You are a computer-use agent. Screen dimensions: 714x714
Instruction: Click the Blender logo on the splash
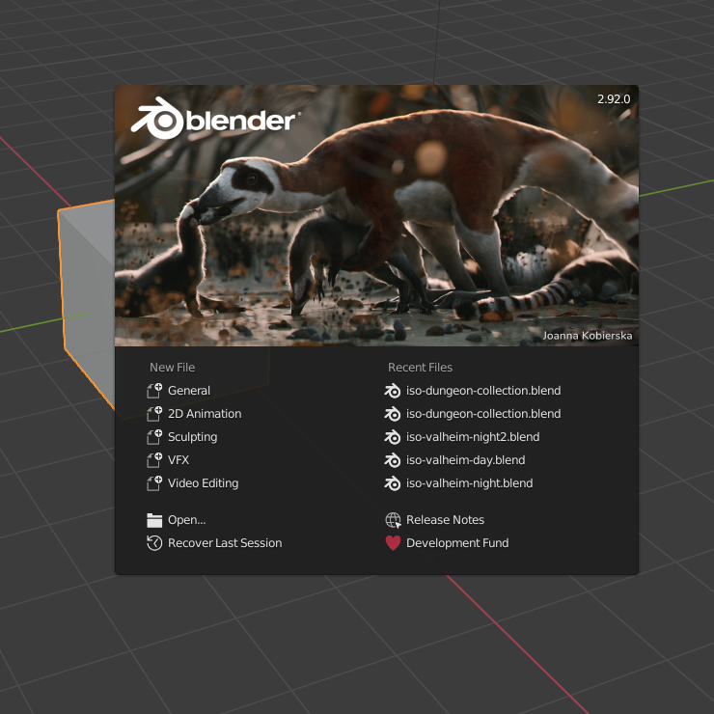pos(213,120)
